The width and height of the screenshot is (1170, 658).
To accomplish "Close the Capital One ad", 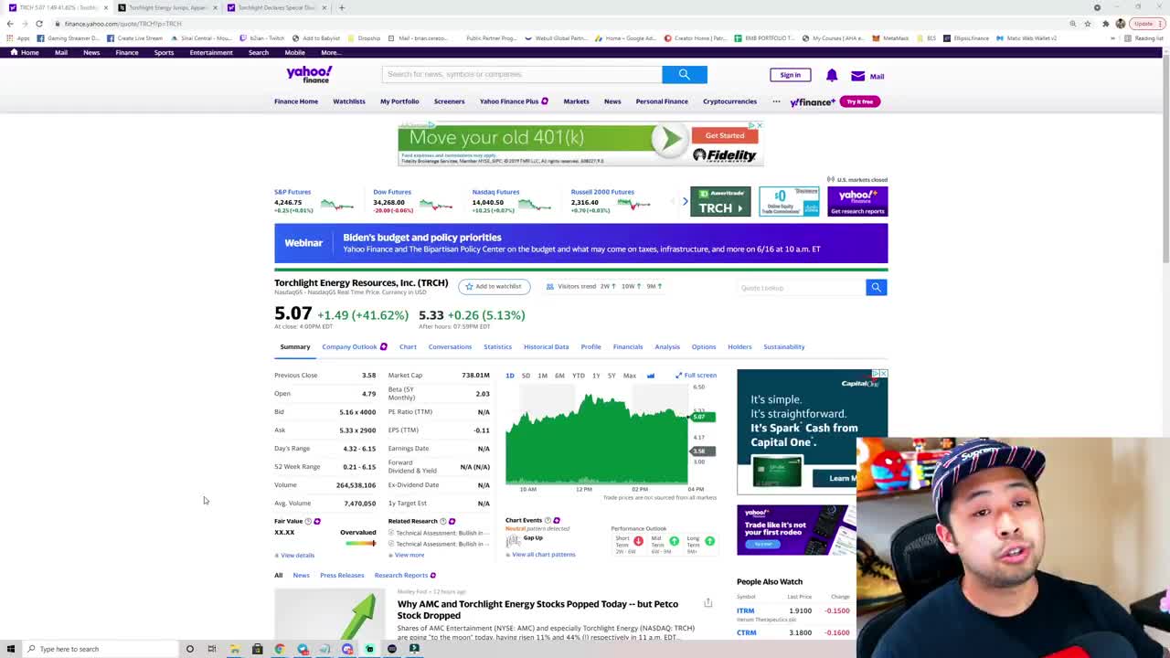I will coord(883,374).
